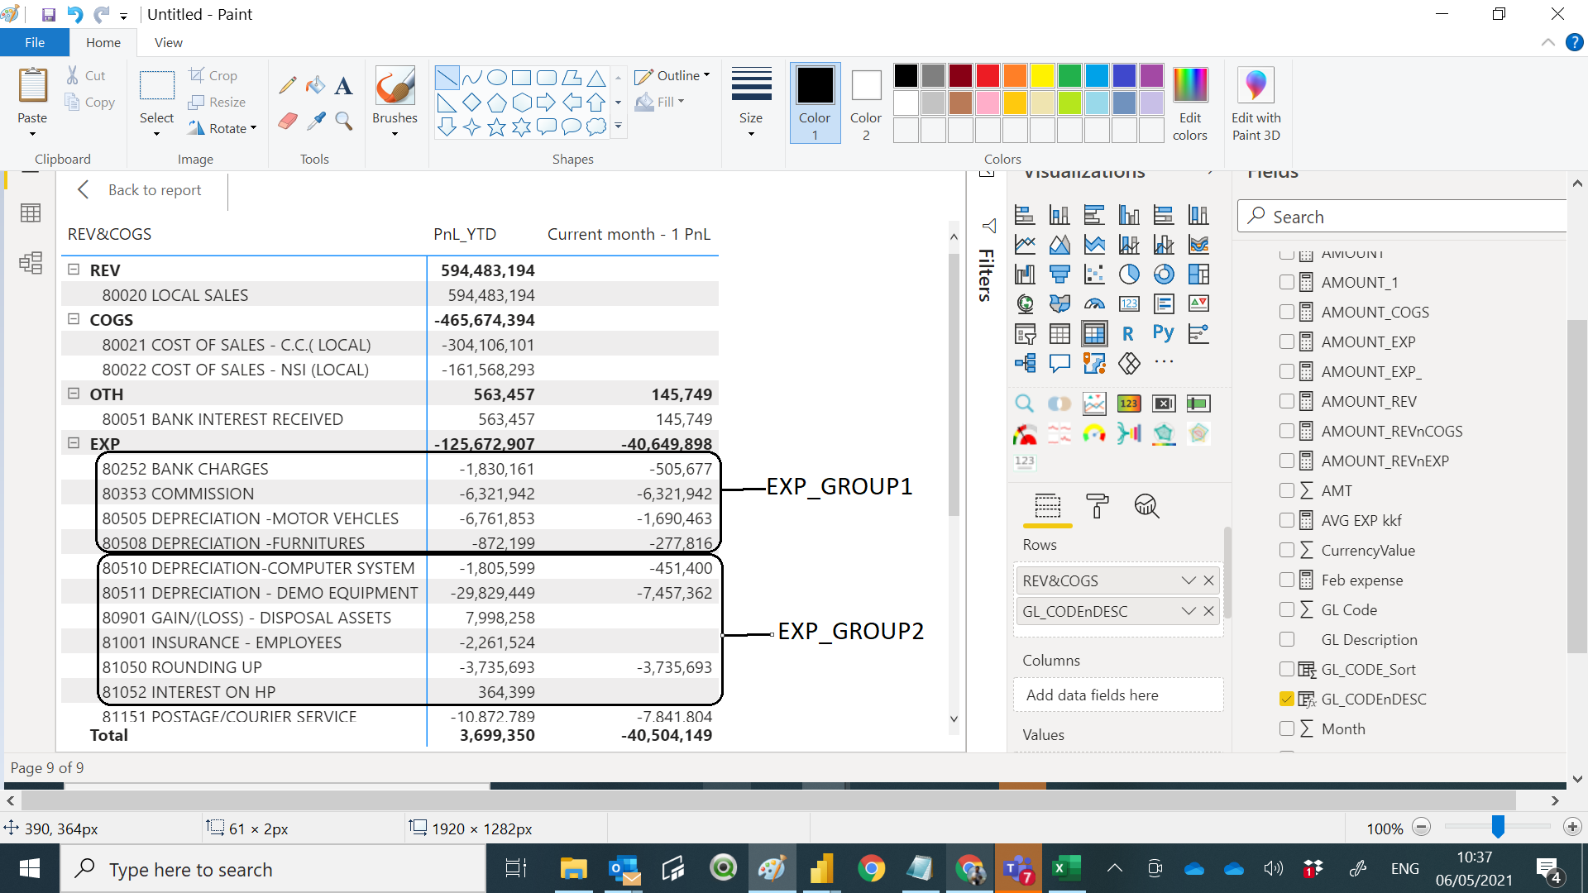Collapse the COGS row in the matrix
1588x893 pixels.
(74, 319)
